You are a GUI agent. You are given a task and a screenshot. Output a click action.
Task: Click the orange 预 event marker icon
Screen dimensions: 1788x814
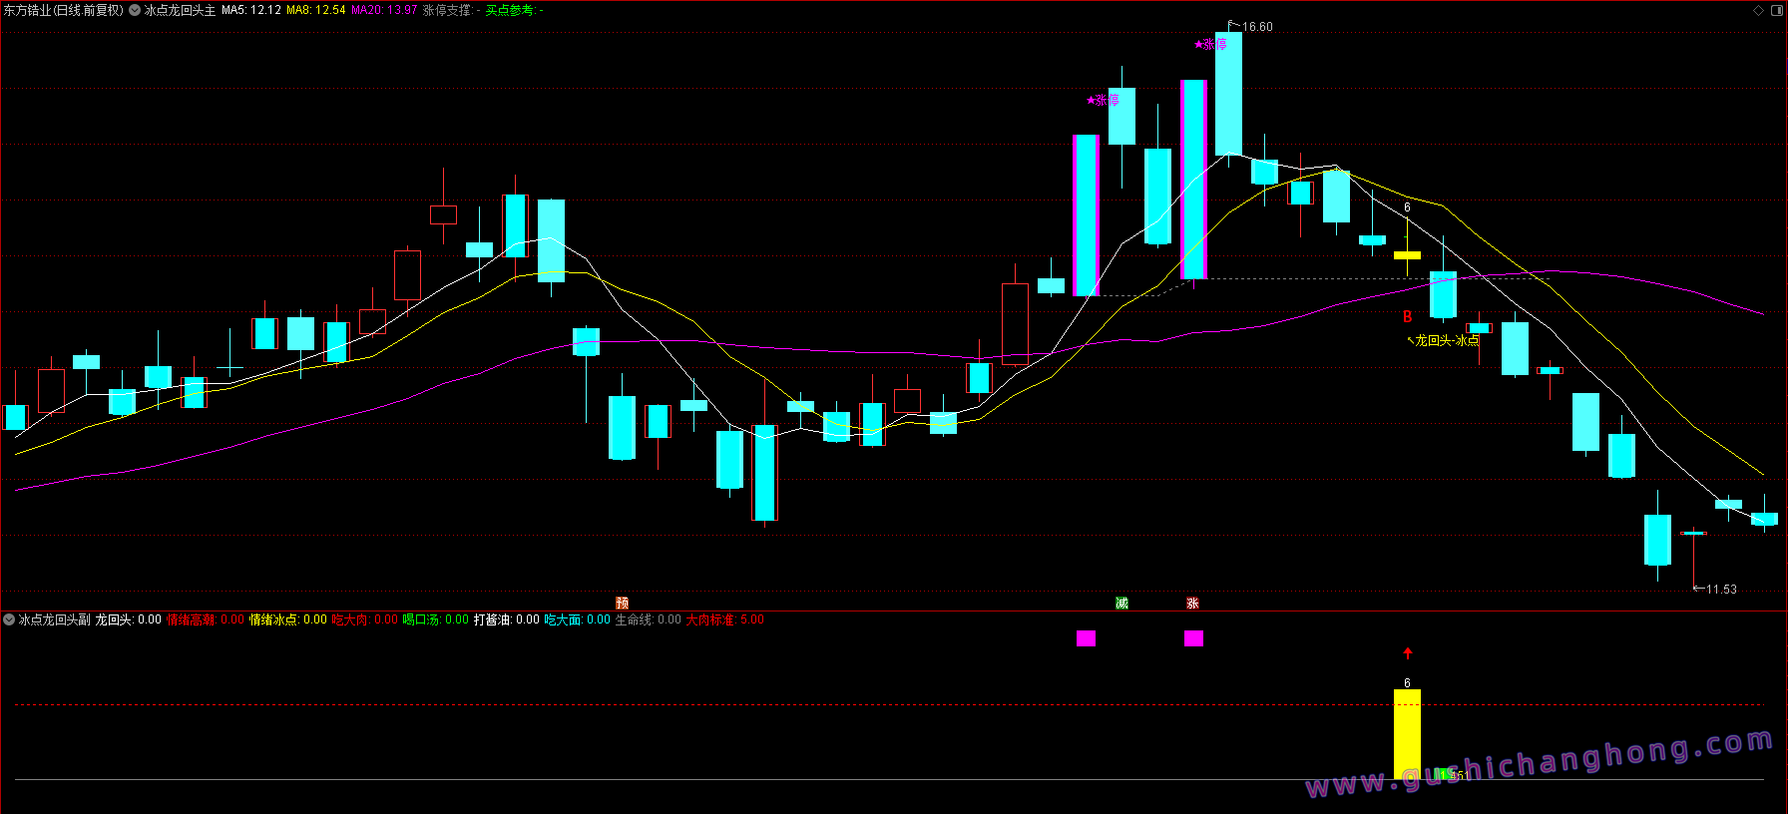click(622, 603)
